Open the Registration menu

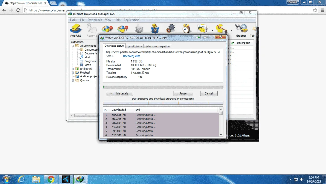pos(131,20)
